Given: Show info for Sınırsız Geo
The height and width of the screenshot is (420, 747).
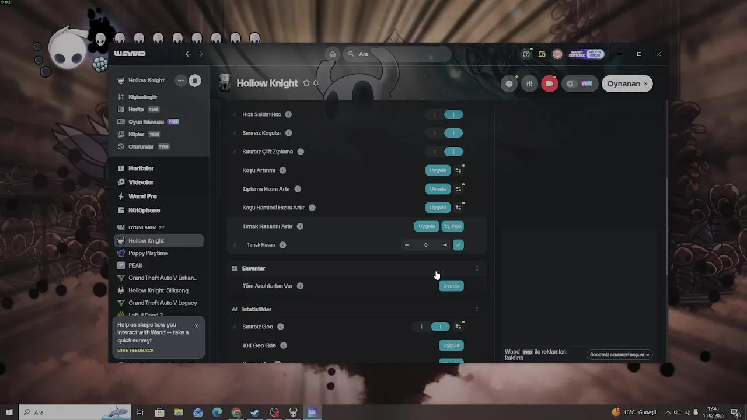Looking at the screenshot, I should click(281, 327).
